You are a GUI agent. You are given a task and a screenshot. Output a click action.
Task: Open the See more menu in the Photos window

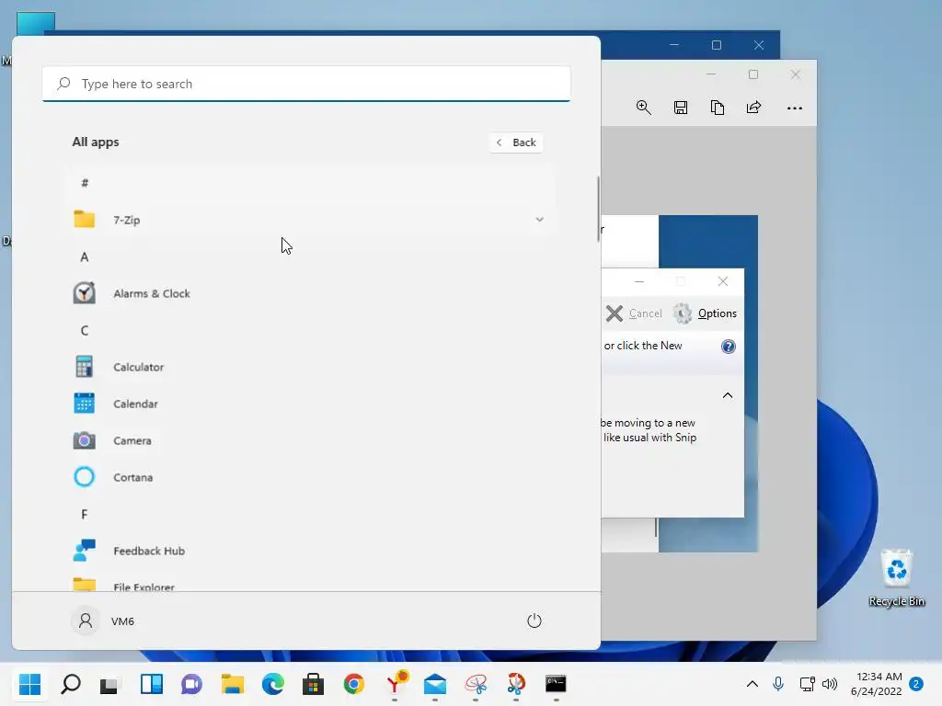click(795, 108)
